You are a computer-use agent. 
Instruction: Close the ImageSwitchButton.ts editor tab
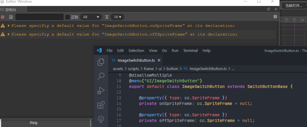[159, 61]
